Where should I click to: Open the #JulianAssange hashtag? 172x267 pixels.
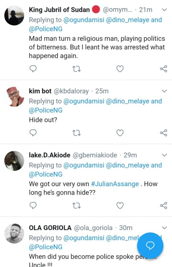(115, 184)
